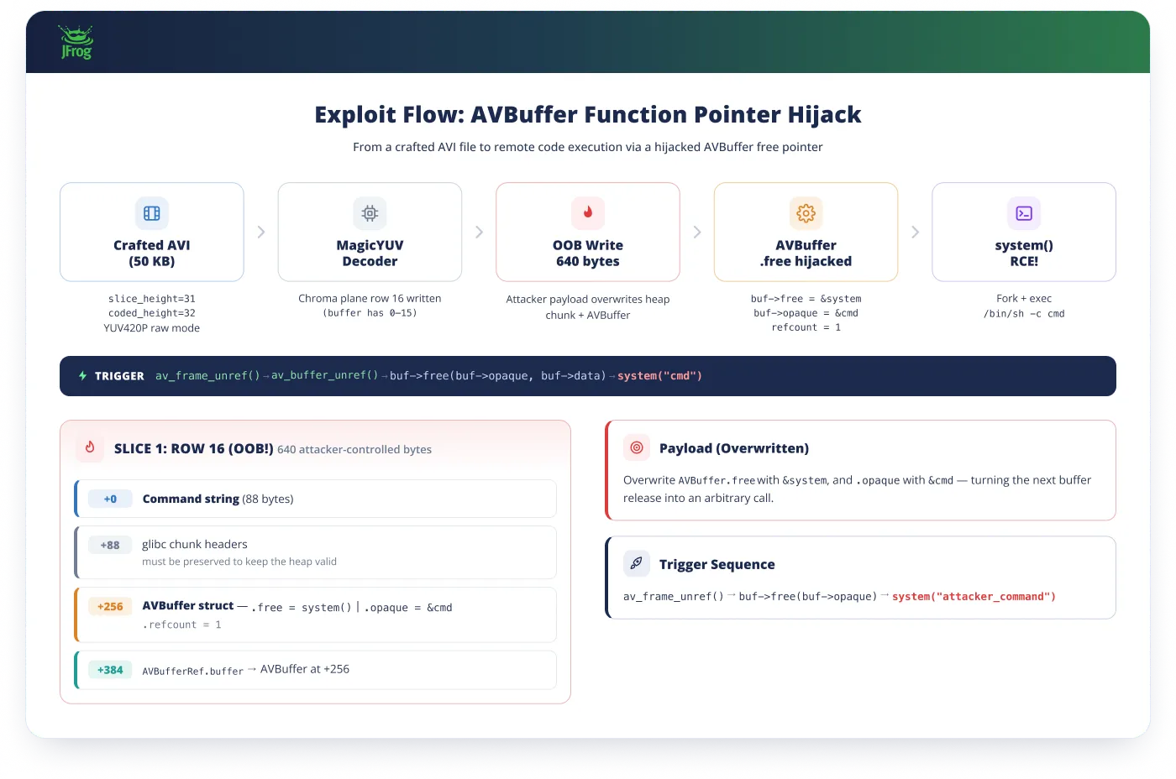Click the terminal icon in system() RCE card
1176x779 pixels.
click(1024, 213)
